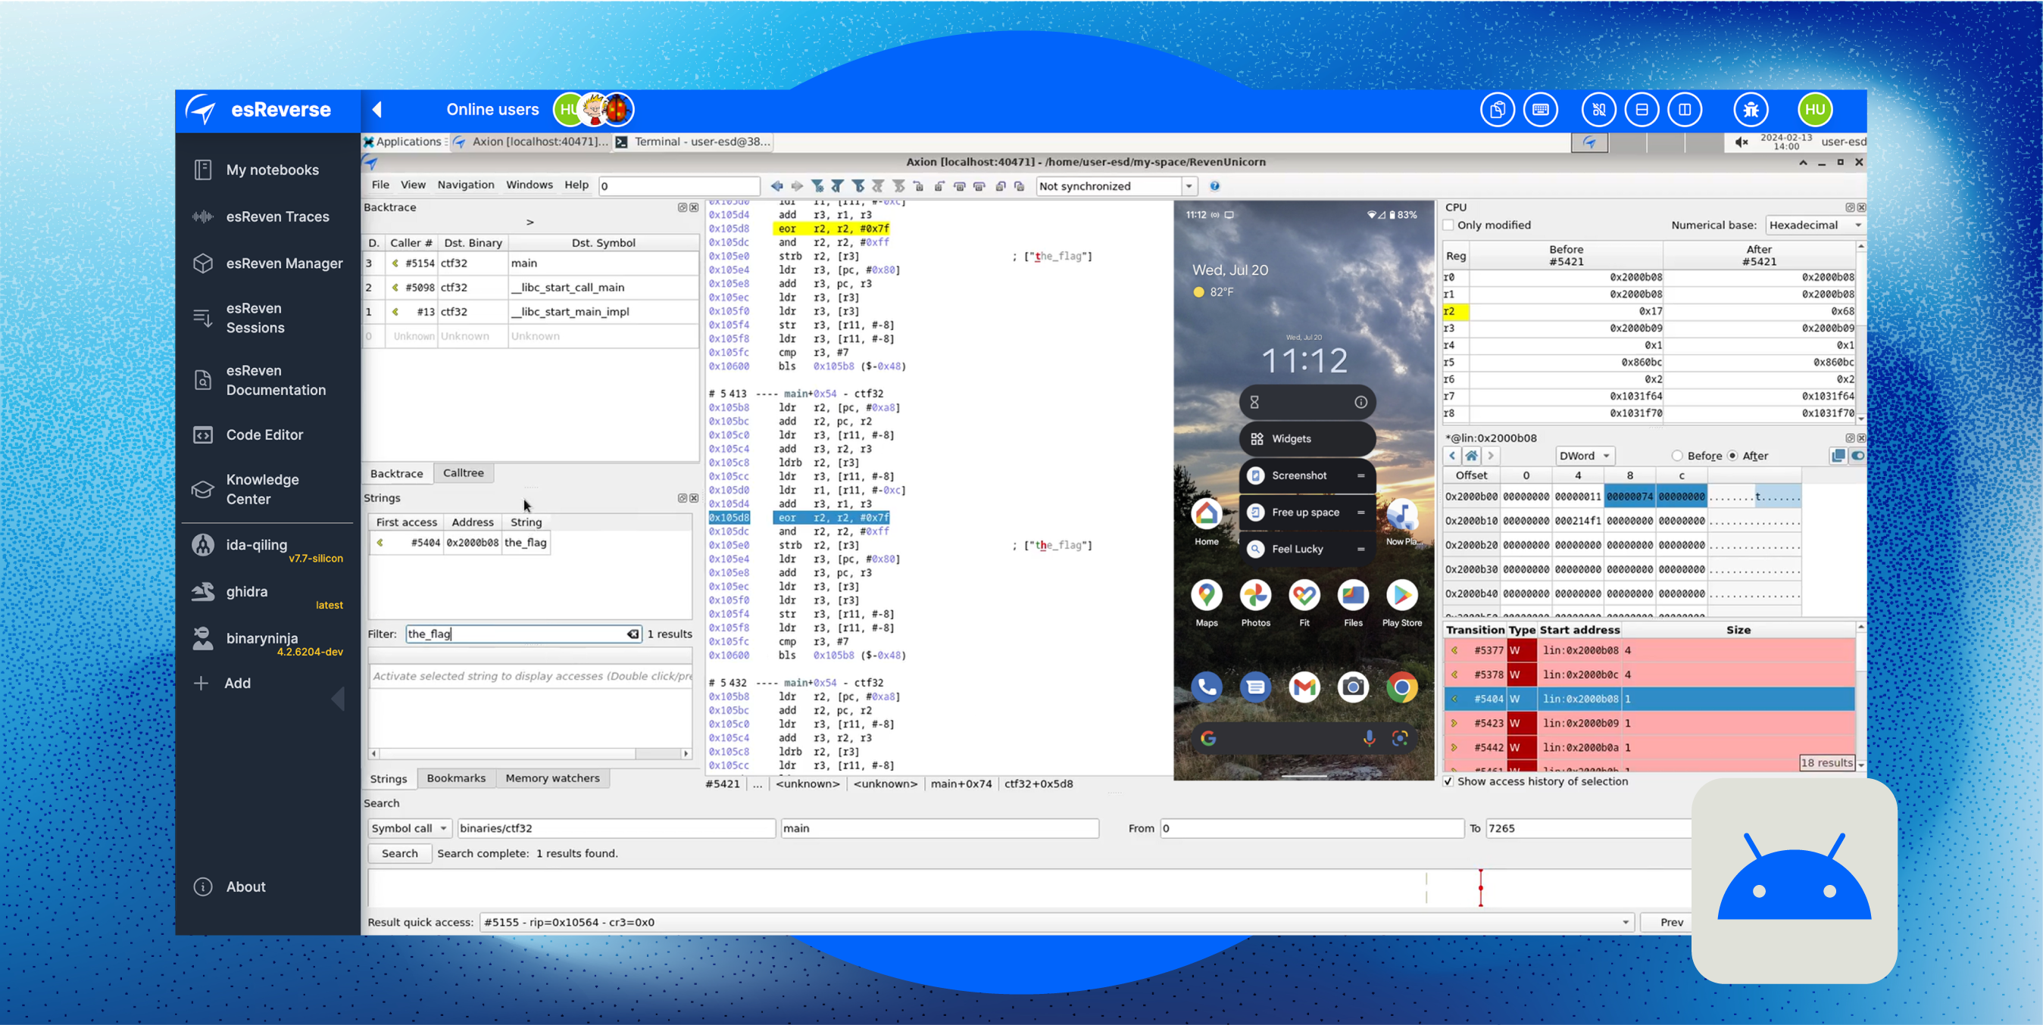Viewport: 2043px width, 1025px height.
Task: Open the DWord size dropdown
Action: click(x=1585, y=456)
